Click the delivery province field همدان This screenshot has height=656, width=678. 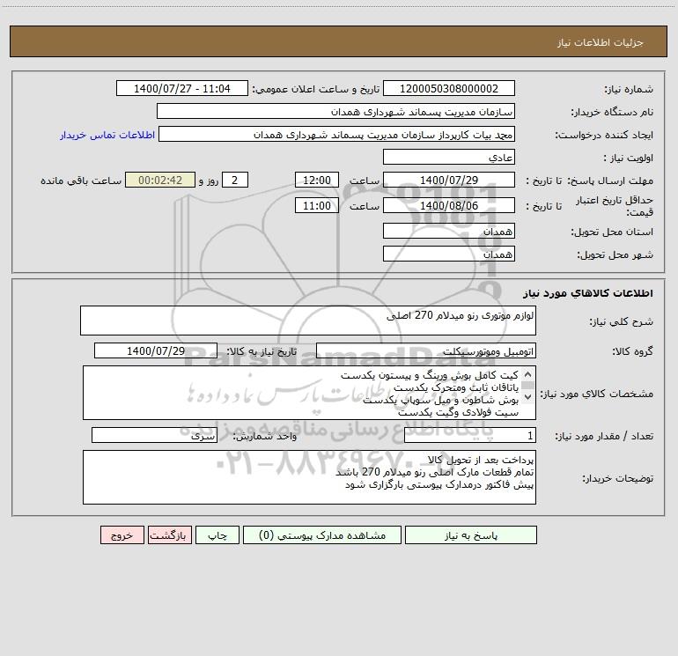(449, 232)
